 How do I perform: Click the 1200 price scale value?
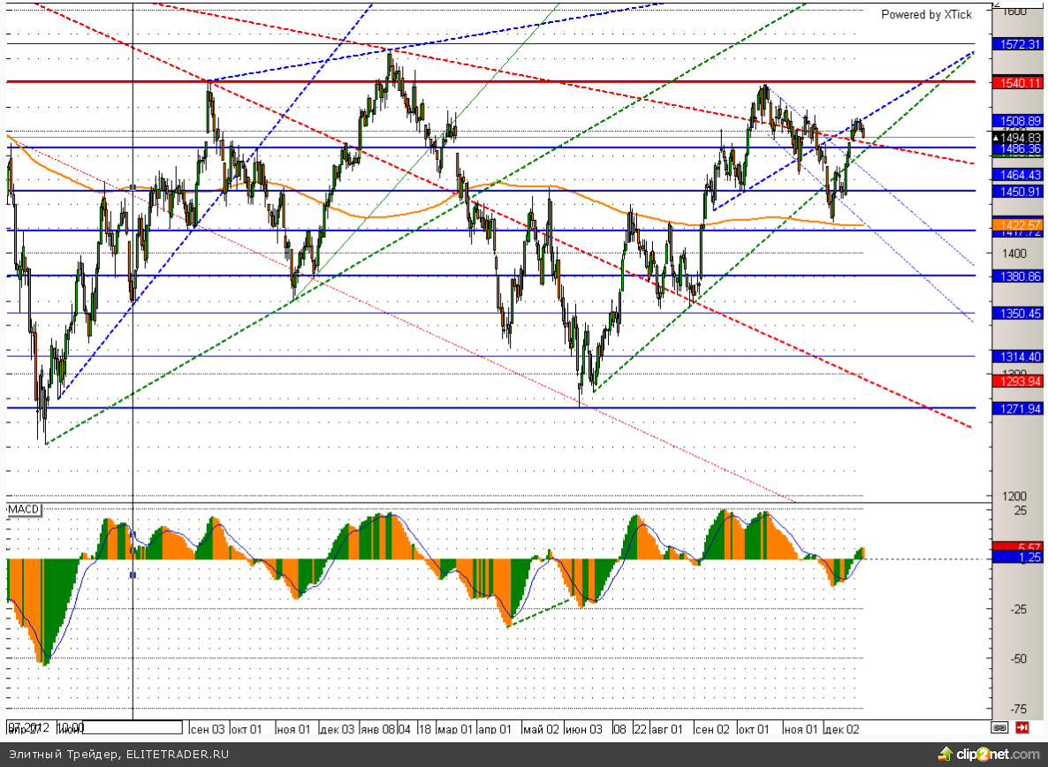pos(1014,497)
